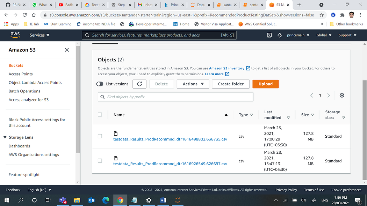Open the notifications bell in AWS header
Viewport: 367px width, 206px height.
coord(280,35)
